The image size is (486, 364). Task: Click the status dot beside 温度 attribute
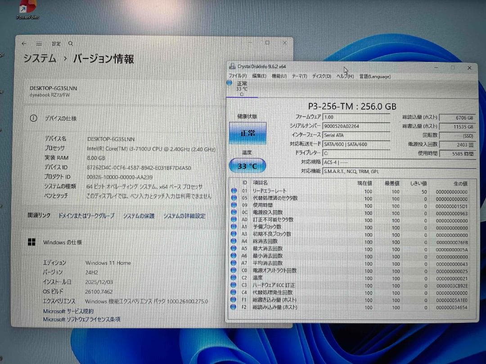point(234,278)
